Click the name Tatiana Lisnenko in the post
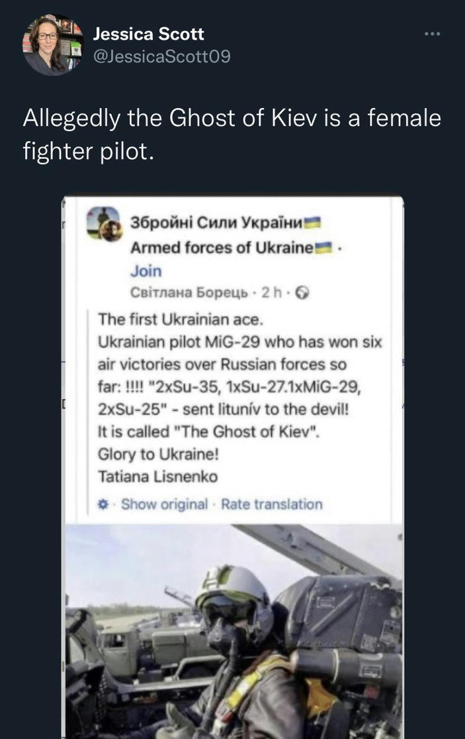 pos(157,475)
